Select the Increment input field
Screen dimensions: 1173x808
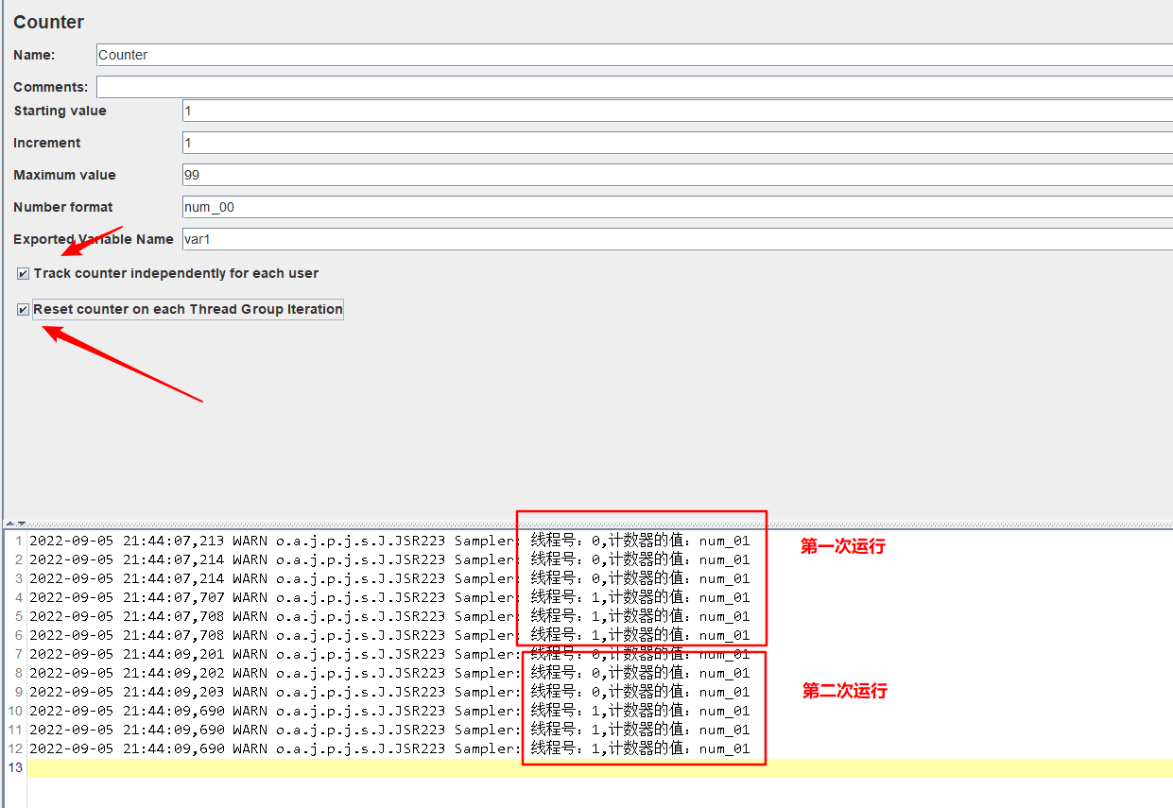click(676, 143)
